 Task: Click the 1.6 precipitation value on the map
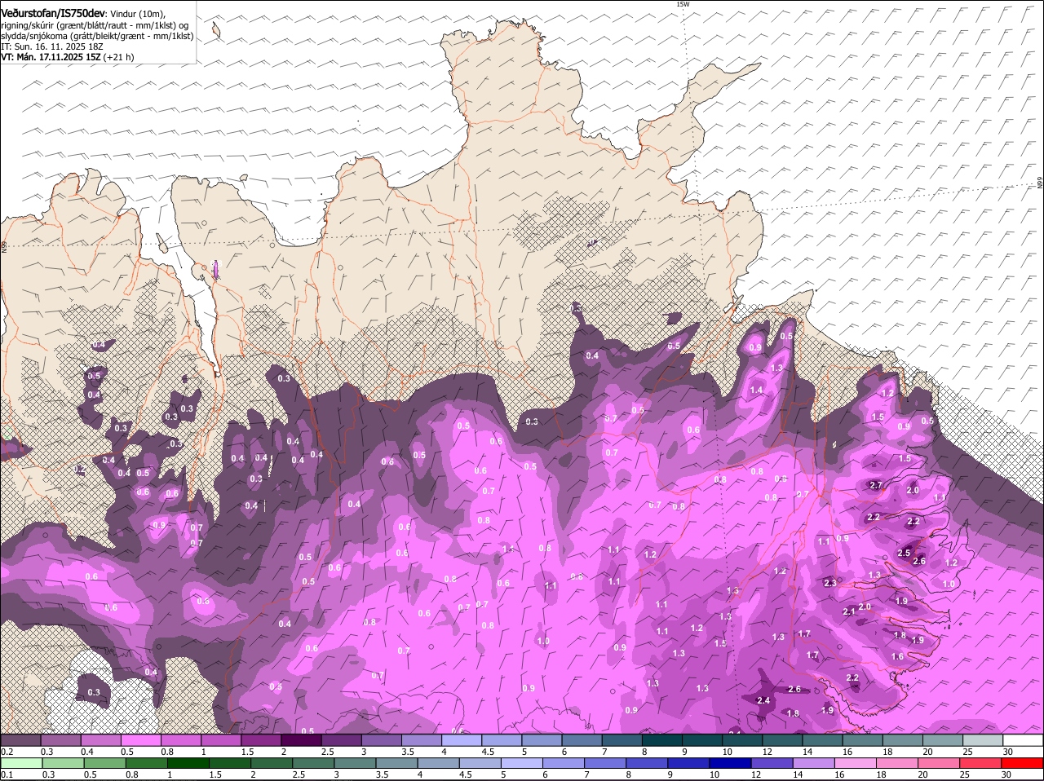897,656
